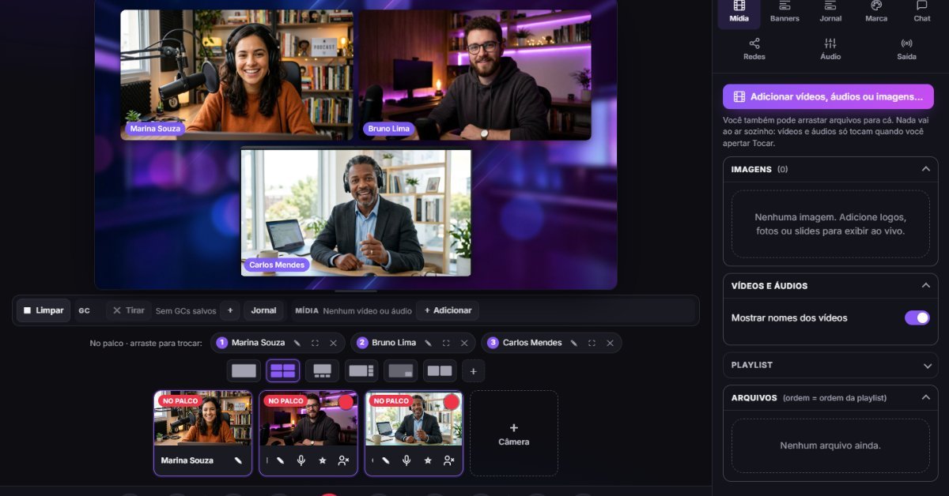Viewport: 949px width, 496px height.
Task: Mute microphone on Bruno Lima's camera card
Action: pos(301,460)
